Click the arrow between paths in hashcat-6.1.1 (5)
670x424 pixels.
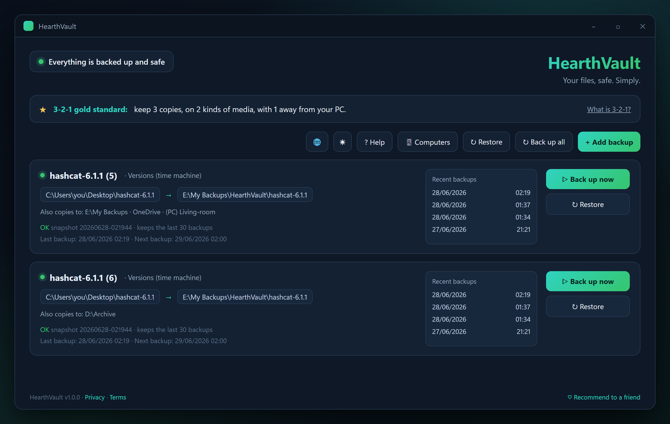click(169, 195)
